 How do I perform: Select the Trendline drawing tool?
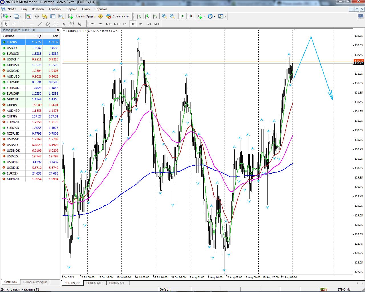[x=40, y=24]
